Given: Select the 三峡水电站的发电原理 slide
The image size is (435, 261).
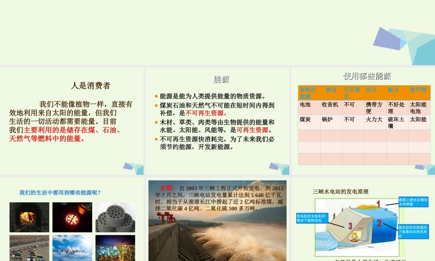Looking at the screenshot, I should click(x=363, y=219).
